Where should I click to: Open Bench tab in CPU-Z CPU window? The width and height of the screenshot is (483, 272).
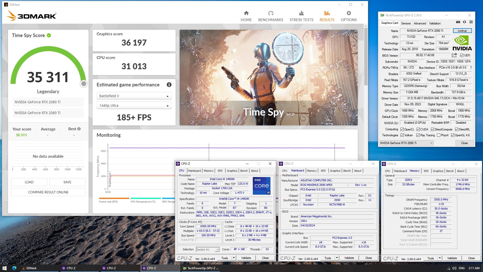pos(244,171)
